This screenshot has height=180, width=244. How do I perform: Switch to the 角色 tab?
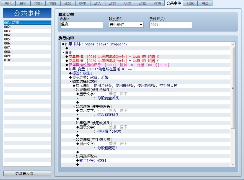click(x=8, y=3)
